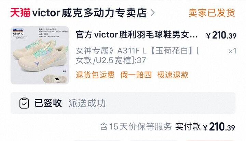Viewport: 246px width, 141px height.
Task: Open the 官方victor胜利羽毛球鞋 product title
Action: pyautogui.click(x=137, y=35)
